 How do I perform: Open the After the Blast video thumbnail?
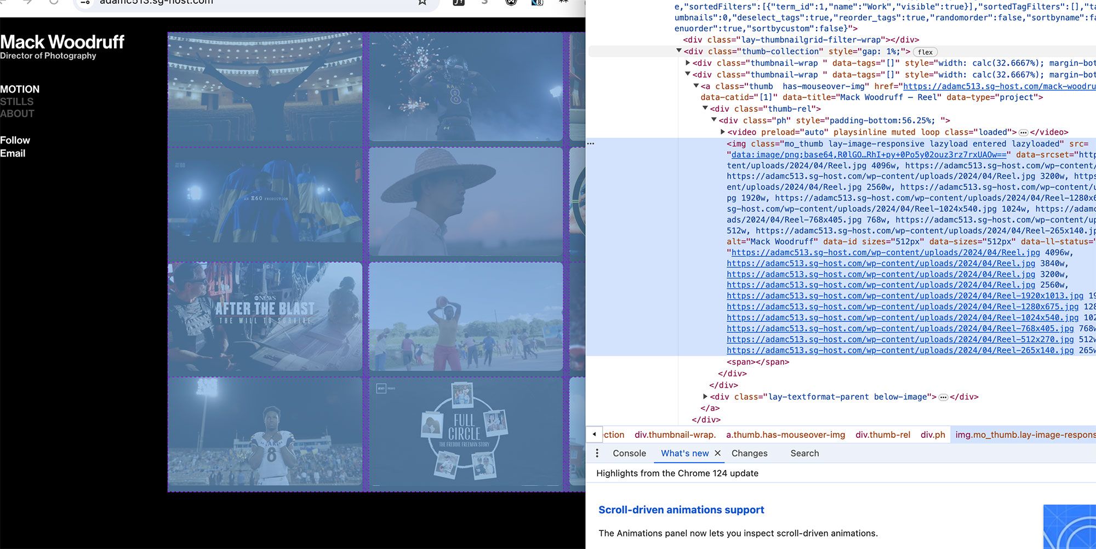click(x=265, y=317)
